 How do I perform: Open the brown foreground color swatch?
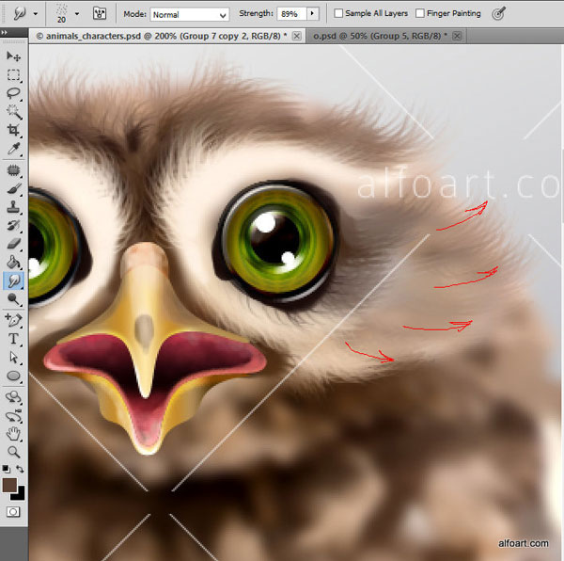click(x=9, y=485)
